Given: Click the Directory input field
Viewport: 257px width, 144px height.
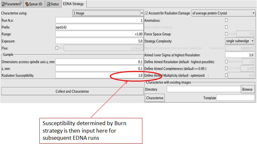Looking at the screenshot, I should pos(204,89).
